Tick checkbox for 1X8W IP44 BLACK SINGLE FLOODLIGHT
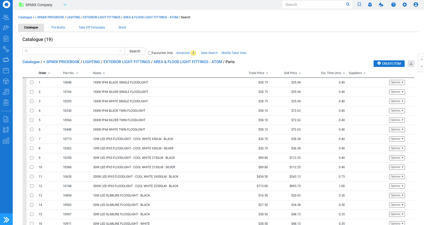This screenshot has height=225, width=424. 32,82
